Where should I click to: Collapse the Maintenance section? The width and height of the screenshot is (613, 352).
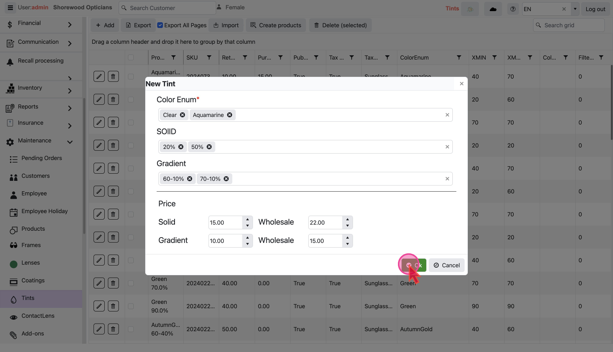[x=70, y=142]
